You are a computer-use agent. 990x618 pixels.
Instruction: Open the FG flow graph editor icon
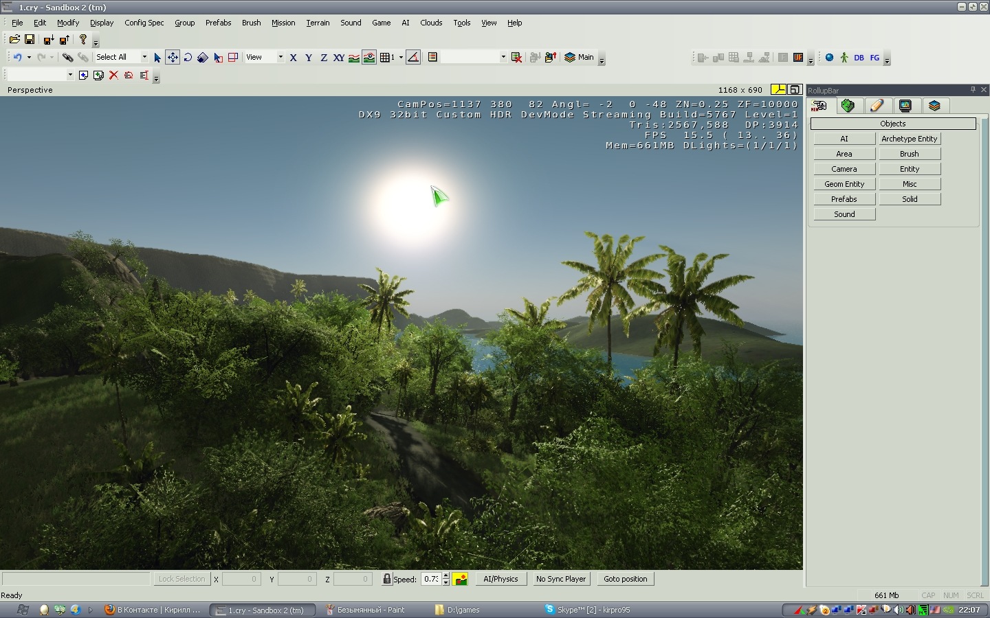point(874,58)
